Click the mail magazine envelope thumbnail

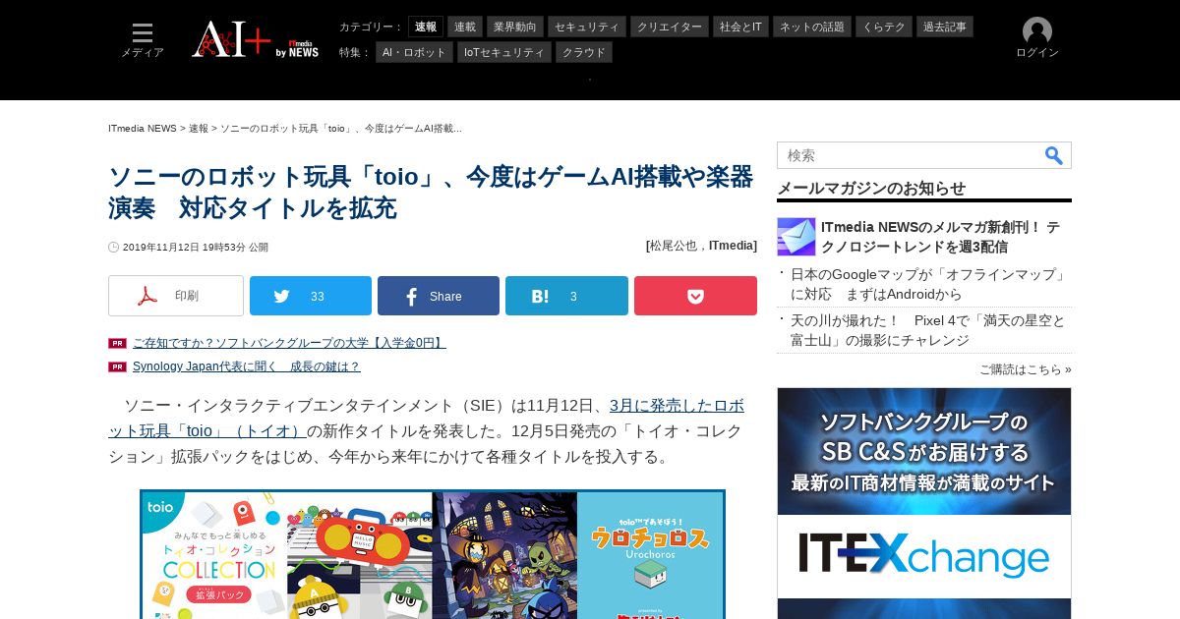pyautogui.click(x=796, y=237)
